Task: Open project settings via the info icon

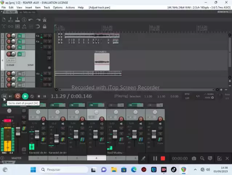Action: coord(24,20)
